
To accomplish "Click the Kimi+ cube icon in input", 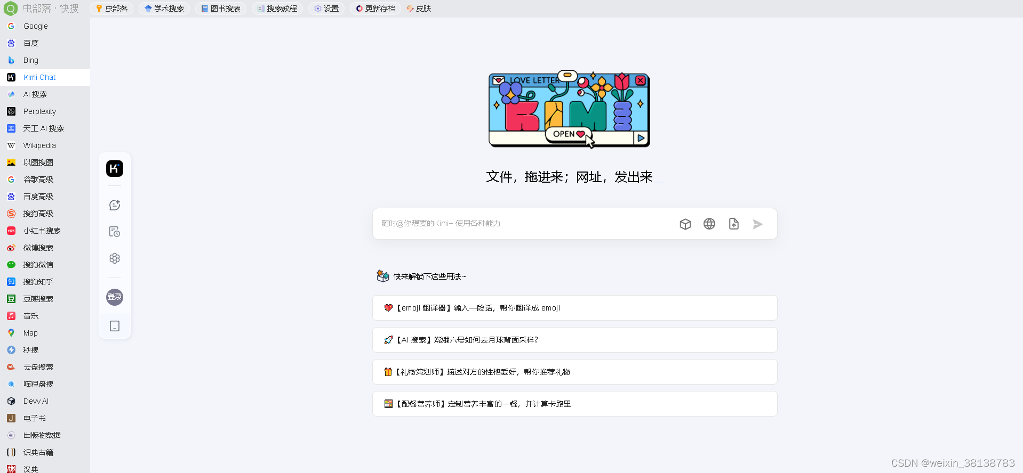I will [x=685, y=224].
